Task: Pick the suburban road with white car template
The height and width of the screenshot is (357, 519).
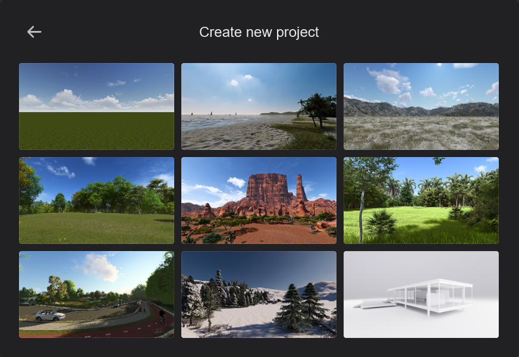Action: click(96, 295)
